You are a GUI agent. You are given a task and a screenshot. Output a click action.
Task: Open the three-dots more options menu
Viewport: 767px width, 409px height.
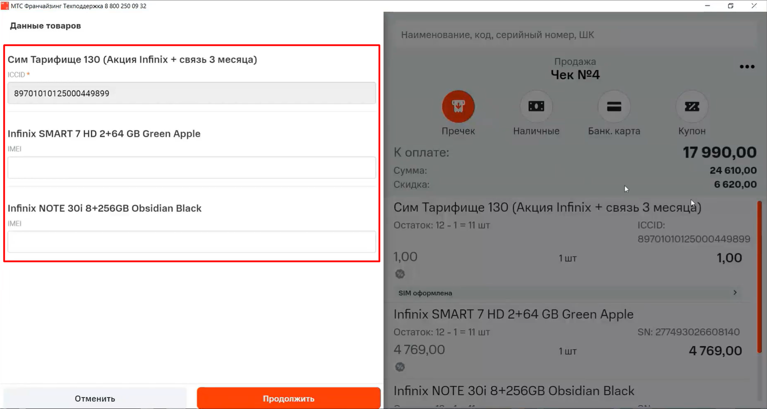tap(747, 67)
